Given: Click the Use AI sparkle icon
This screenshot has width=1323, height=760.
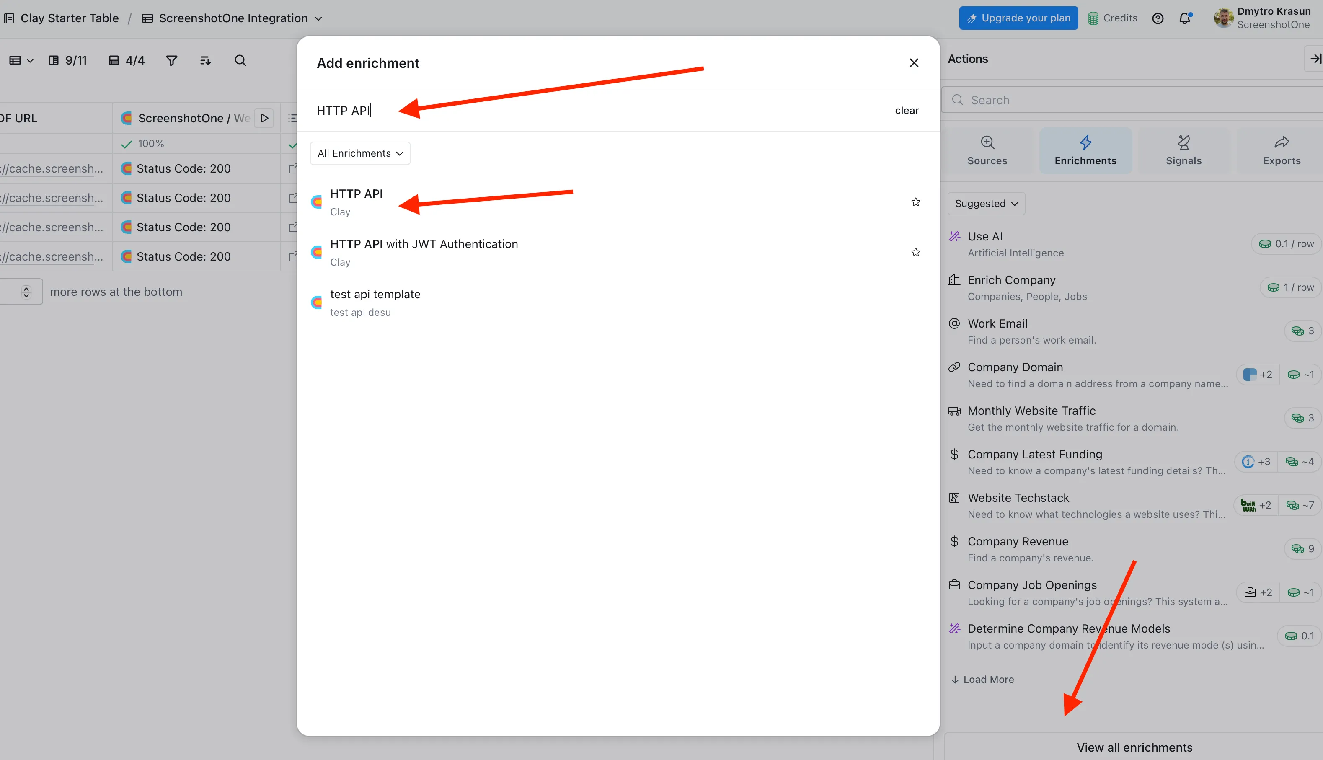Looking at the screenshot, I should coord(955,236).
